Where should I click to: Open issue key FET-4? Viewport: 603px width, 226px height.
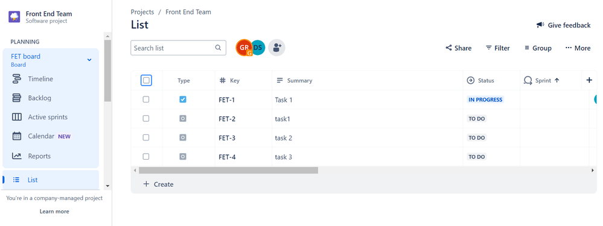coord(227,157)
